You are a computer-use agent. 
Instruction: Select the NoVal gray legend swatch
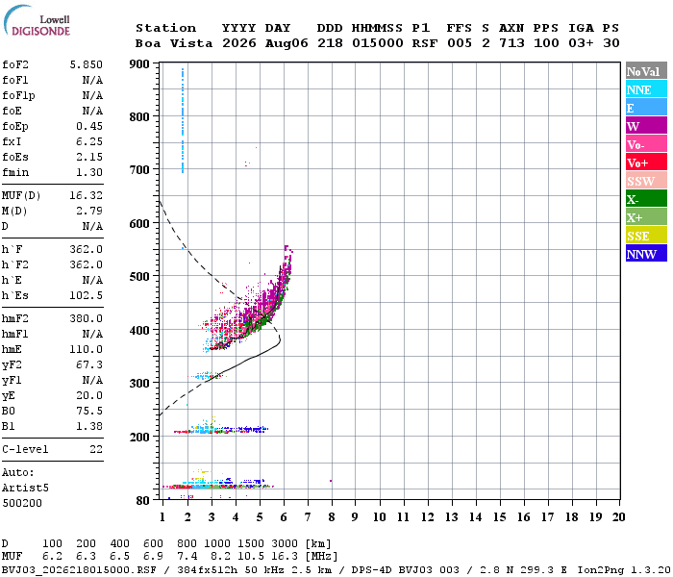pyautogui.click(x=646, y=71)
